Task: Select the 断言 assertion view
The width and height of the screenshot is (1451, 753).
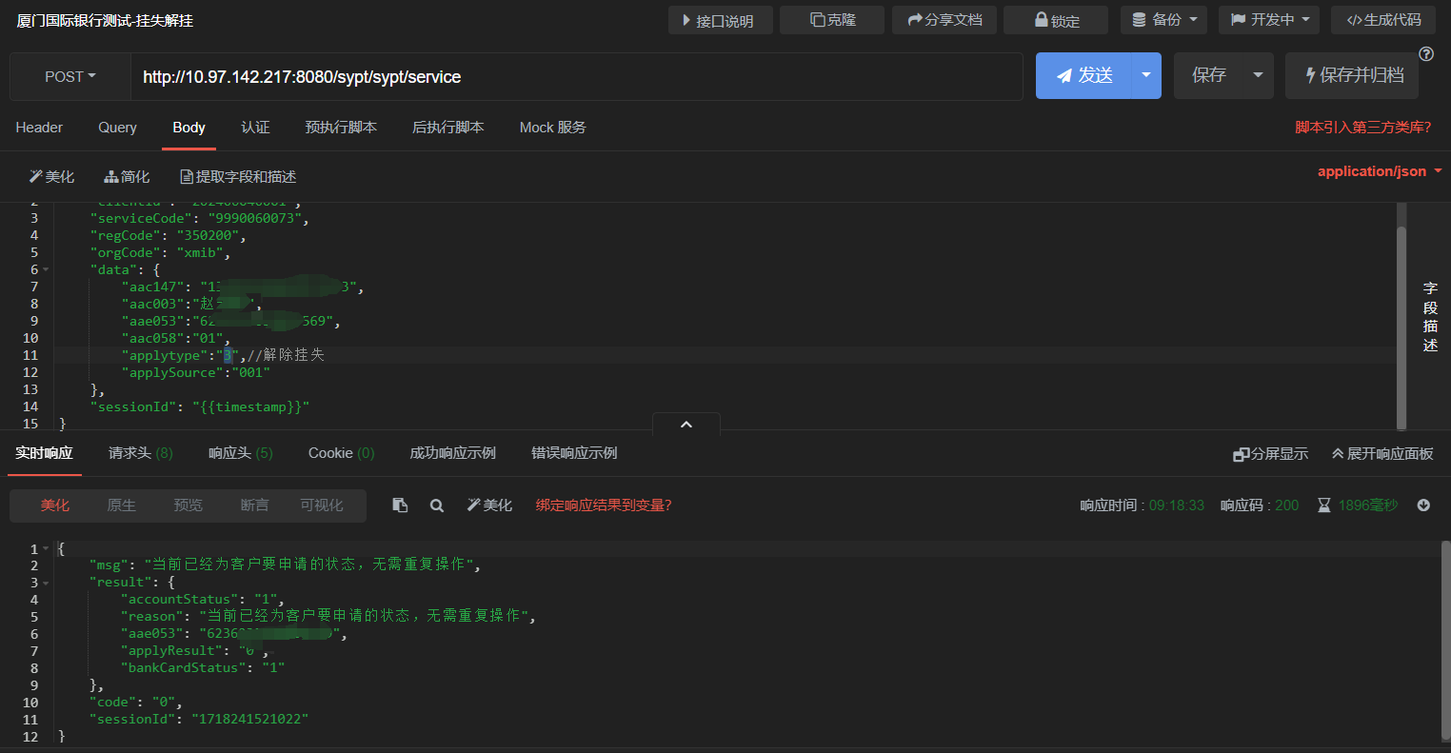Action: [254, 505]
